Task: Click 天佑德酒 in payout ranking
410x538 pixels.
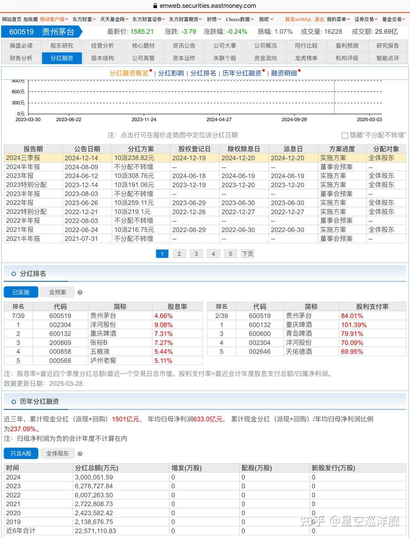Action: (x=299, y=352)
